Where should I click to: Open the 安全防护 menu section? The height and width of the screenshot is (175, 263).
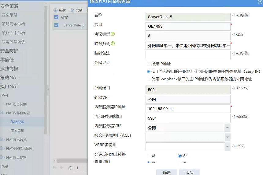click(9, 51)
